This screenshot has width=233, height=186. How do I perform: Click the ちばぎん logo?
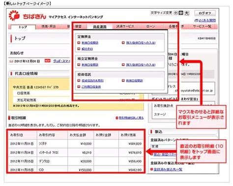(x=28, y=16)
